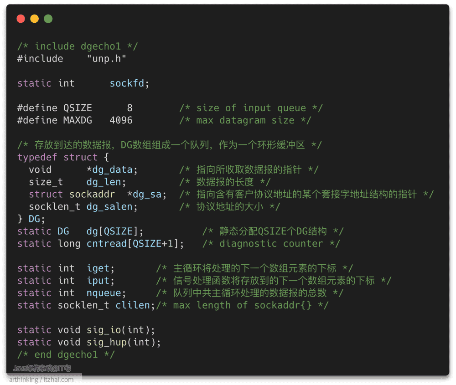Click the dg_salen member name
The image size is (456, 385).
109,207
